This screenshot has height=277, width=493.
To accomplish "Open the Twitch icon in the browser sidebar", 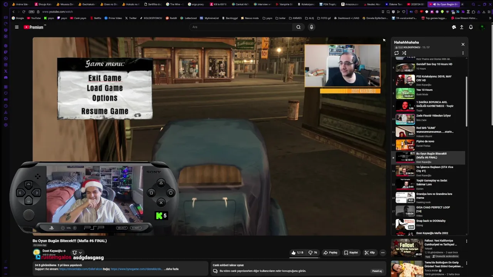I will 5,52.
